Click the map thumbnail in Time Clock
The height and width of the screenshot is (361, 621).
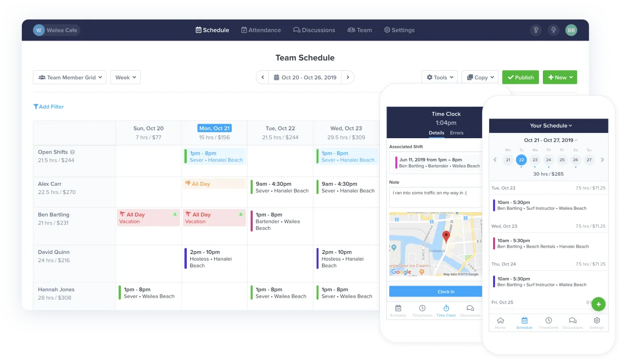436,245
